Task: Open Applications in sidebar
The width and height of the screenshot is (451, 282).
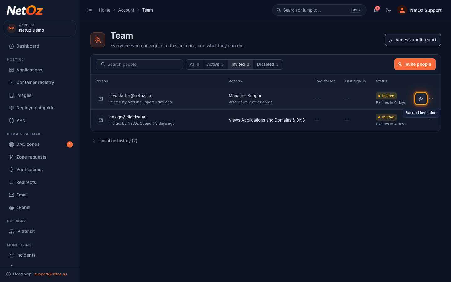Action: pos(40,70)
